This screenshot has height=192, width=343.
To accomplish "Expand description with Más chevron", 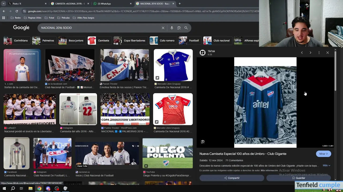I will point(326,165).
